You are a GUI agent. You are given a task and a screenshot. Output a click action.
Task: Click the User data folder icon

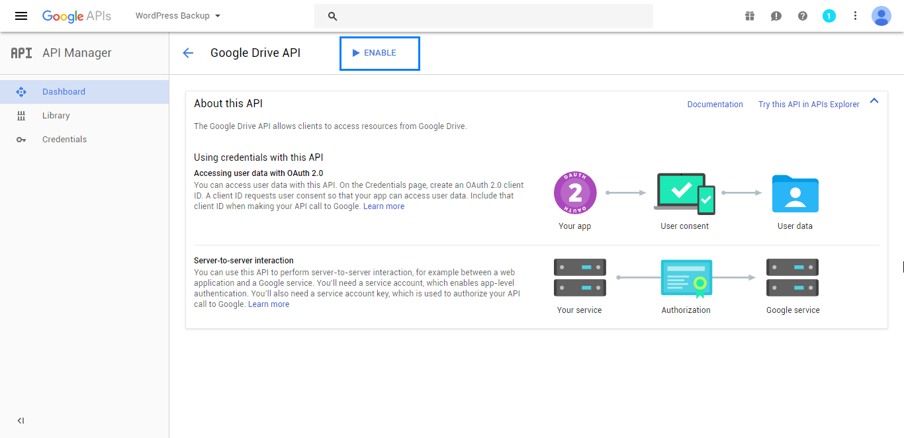coord(795,194)
